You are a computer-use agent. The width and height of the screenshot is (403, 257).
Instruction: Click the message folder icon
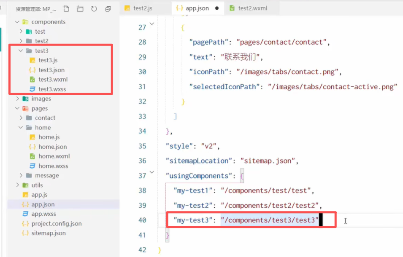pyautogui.click(x=29, y=175)
